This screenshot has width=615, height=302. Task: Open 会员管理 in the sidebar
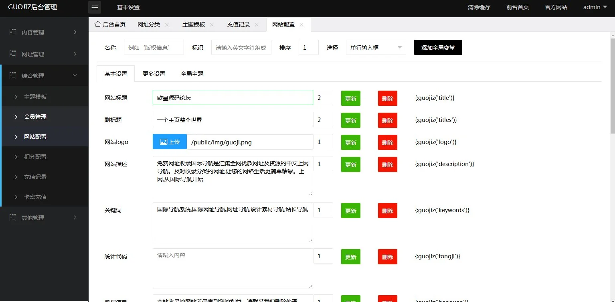click(35, 117)
